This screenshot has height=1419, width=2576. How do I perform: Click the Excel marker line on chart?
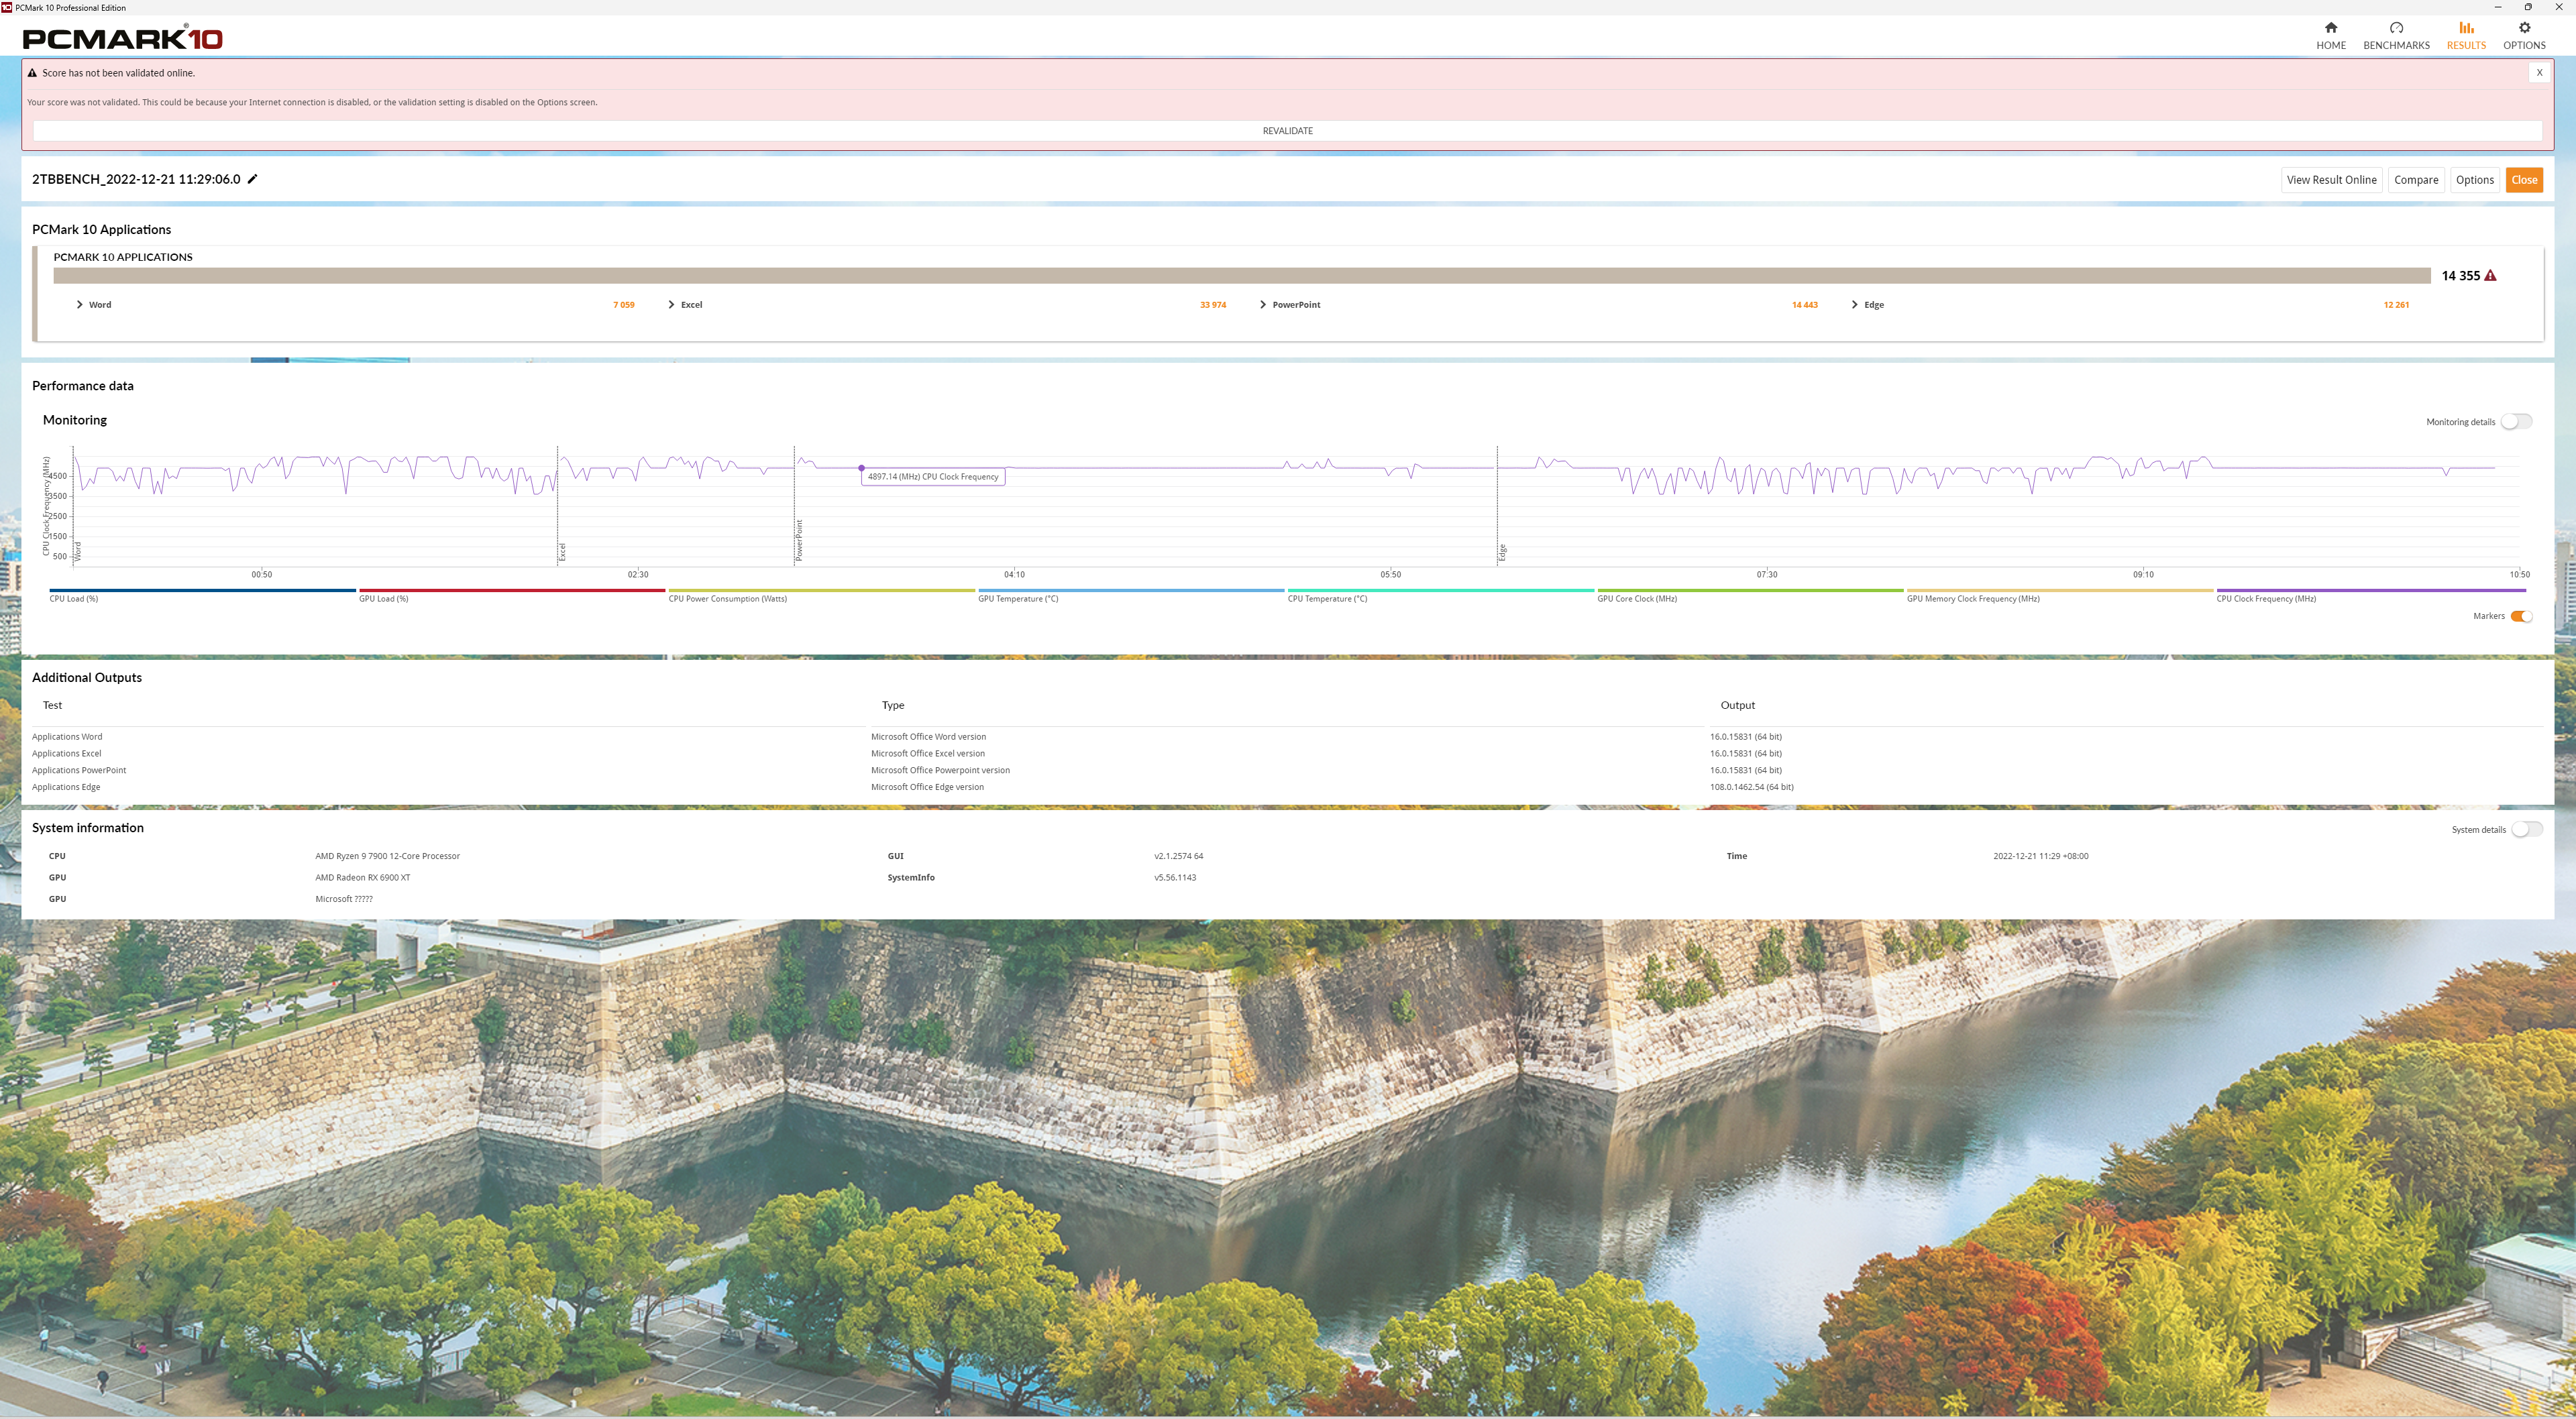[x=557, y=505]
